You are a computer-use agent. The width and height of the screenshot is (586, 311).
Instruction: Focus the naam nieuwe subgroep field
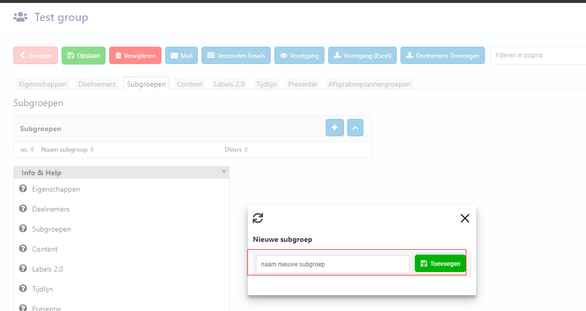[332, 264]
